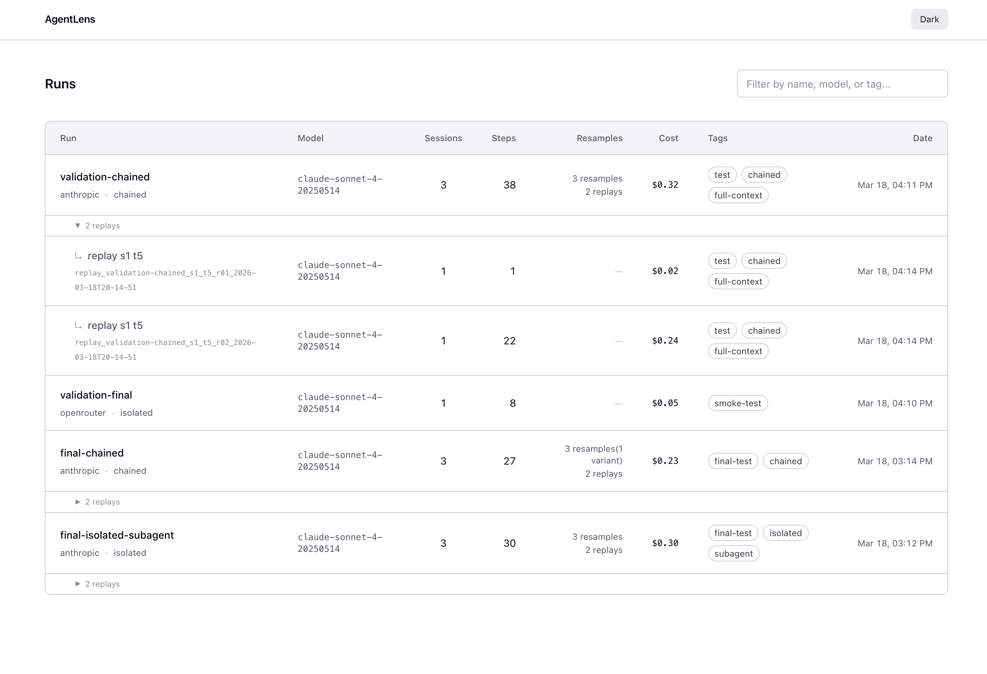This screenshot has width=987, height=674.
Task: Open the validation-final run
Action: [x=96, y=395]
